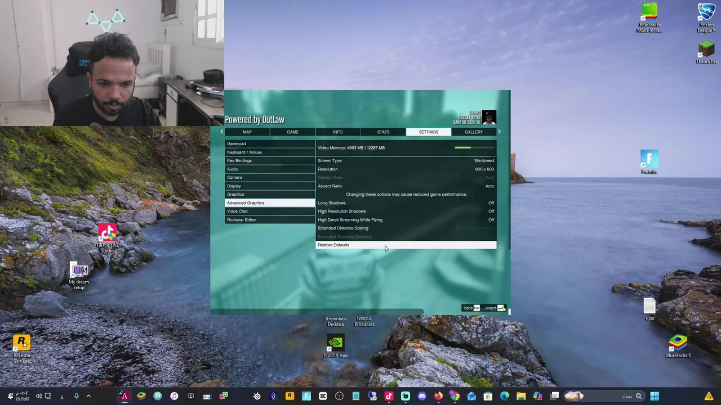Open the file named 1000 on desktop
This screenshot has width=721, height=405.
(649, 309)
